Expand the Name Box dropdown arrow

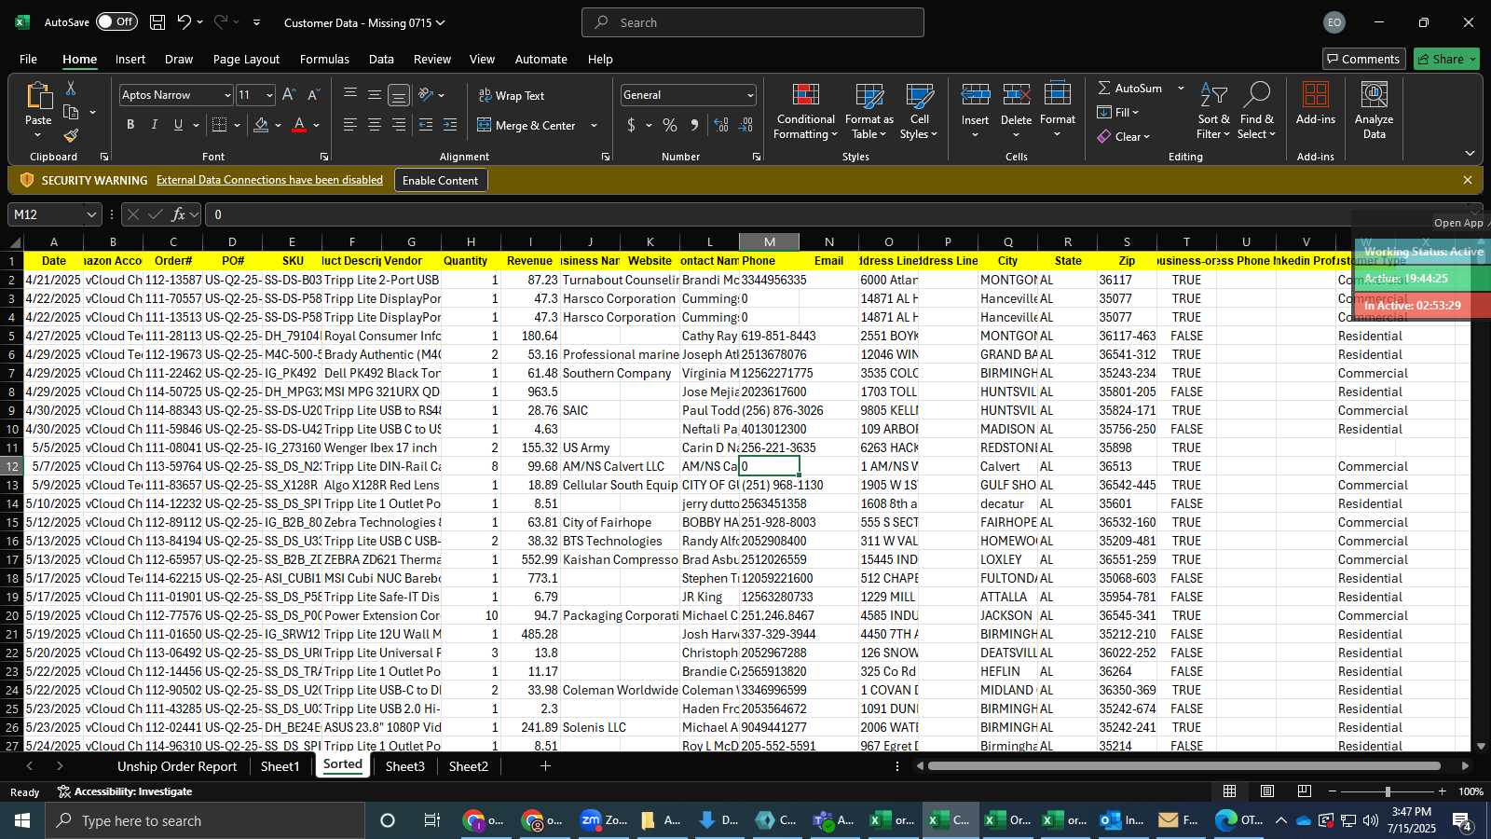(x=90, y=214)
